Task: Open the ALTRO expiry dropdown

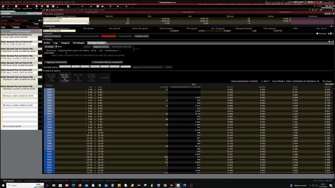Action: [x=104, y=78]
